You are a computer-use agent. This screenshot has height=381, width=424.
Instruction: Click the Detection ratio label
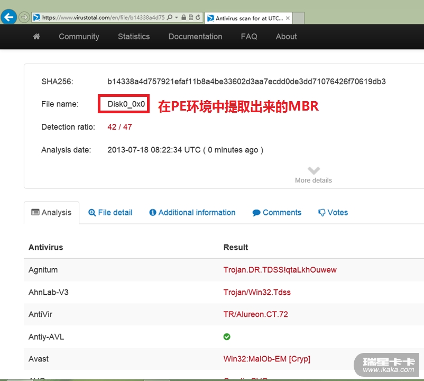click(x=68, y=127)
